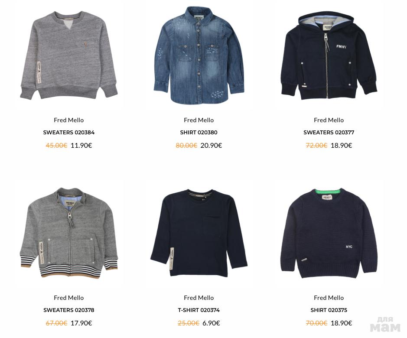Click the SWEATERS 020378 product title
The height and width of the screenshot is (338, 407).
[69, 310]
